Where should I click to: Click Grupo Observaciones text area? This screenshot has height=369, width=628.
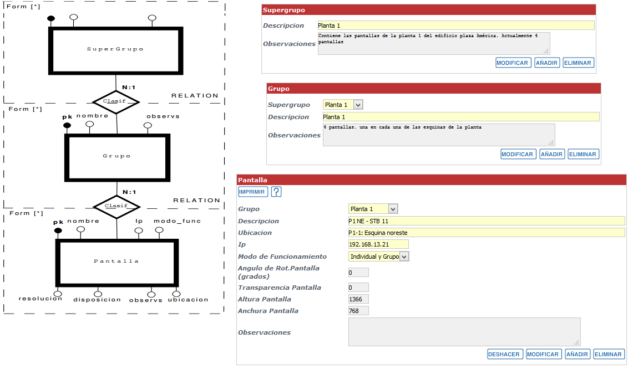coord(439,135)
